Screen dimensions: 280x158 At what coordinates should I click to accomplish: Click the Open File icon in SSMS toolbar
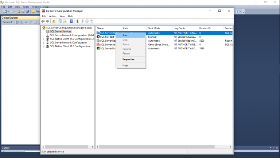pyautogui.click(x=18, y=12)
